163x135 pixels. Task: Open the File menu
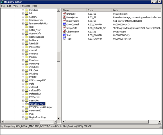tap(3, 6)
